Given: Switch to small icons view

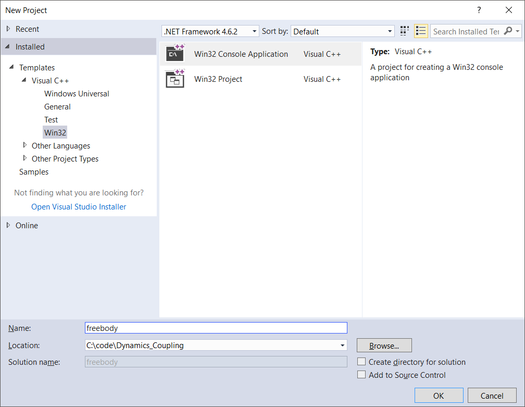Looking at the screenshot, I should click(x=405, y=31).
